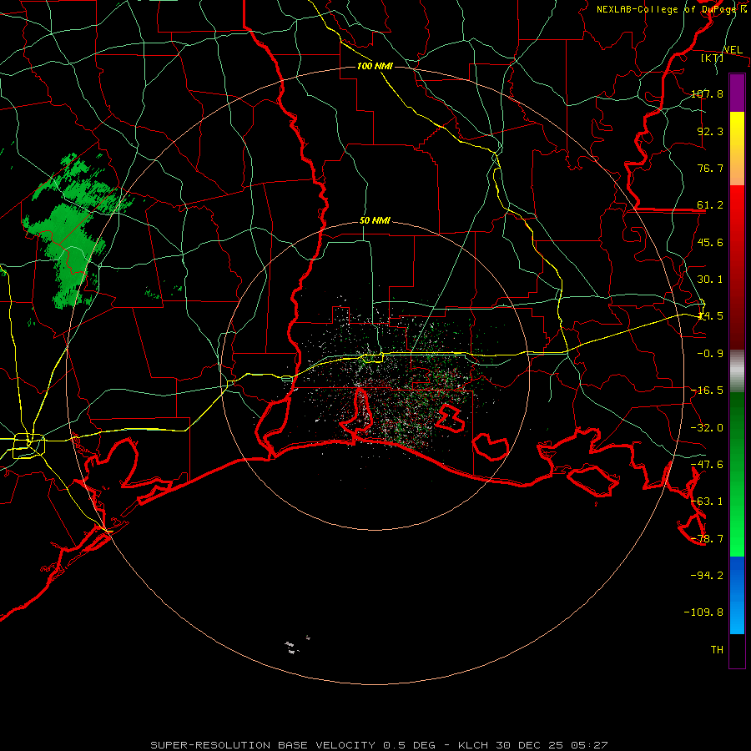Select the -32.0 scale value
The height and width of the screenshot is (751, 751).
[x=707, y=428]
